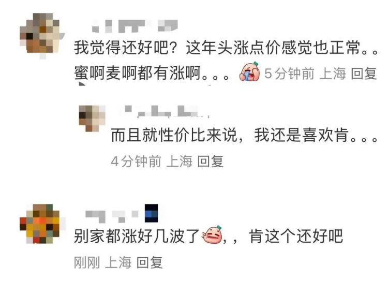The width and height of the screenshot is (388, 294).
Task: Select the 5分钟前 timestamp label
Action: pyautogui.click(x=289, y=73)
